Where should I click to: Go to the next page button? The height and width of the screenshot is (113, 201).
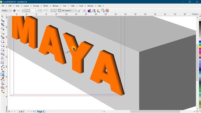(28, 111)
